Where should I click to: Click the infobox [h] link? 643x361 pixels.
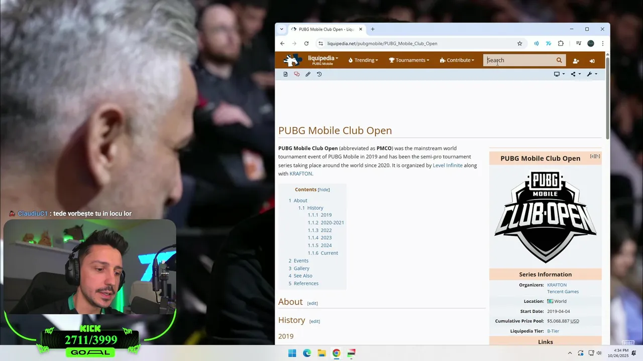point(598,156)
